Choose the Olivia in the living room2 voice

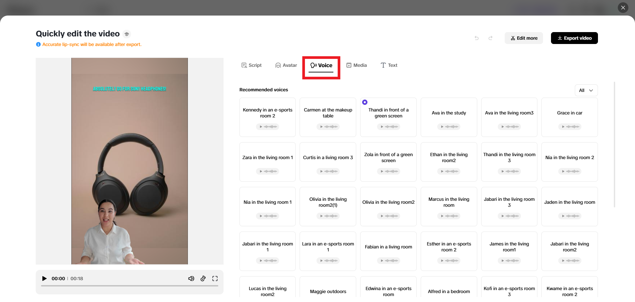tap(389, 206)
